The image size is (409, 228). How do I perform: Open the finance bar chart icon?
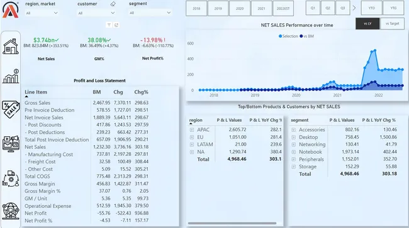coord(11,76)
